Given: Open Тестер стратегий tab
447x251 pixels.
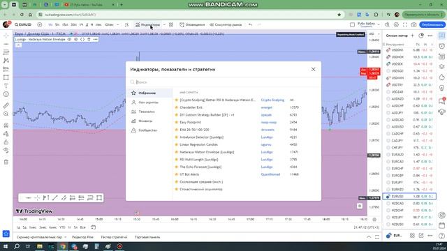Looking at the screenshot, I should pyautogui.click(x=114, y=237).
